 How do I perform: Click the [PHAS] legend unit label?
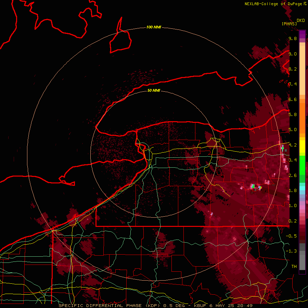point(289,24)
